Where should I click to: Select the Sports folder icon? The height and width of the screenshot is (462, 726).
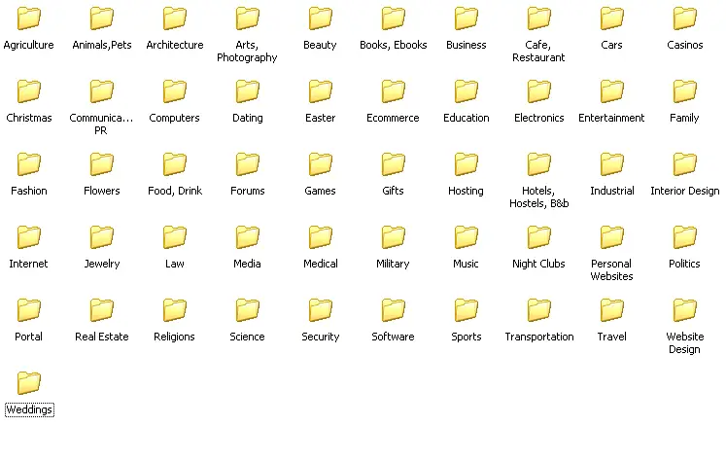(467, 310)
